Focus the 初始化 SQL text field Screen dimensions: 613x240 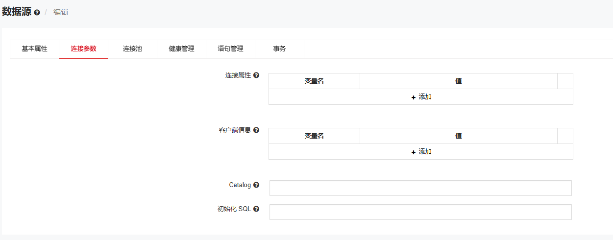(420, 212)
